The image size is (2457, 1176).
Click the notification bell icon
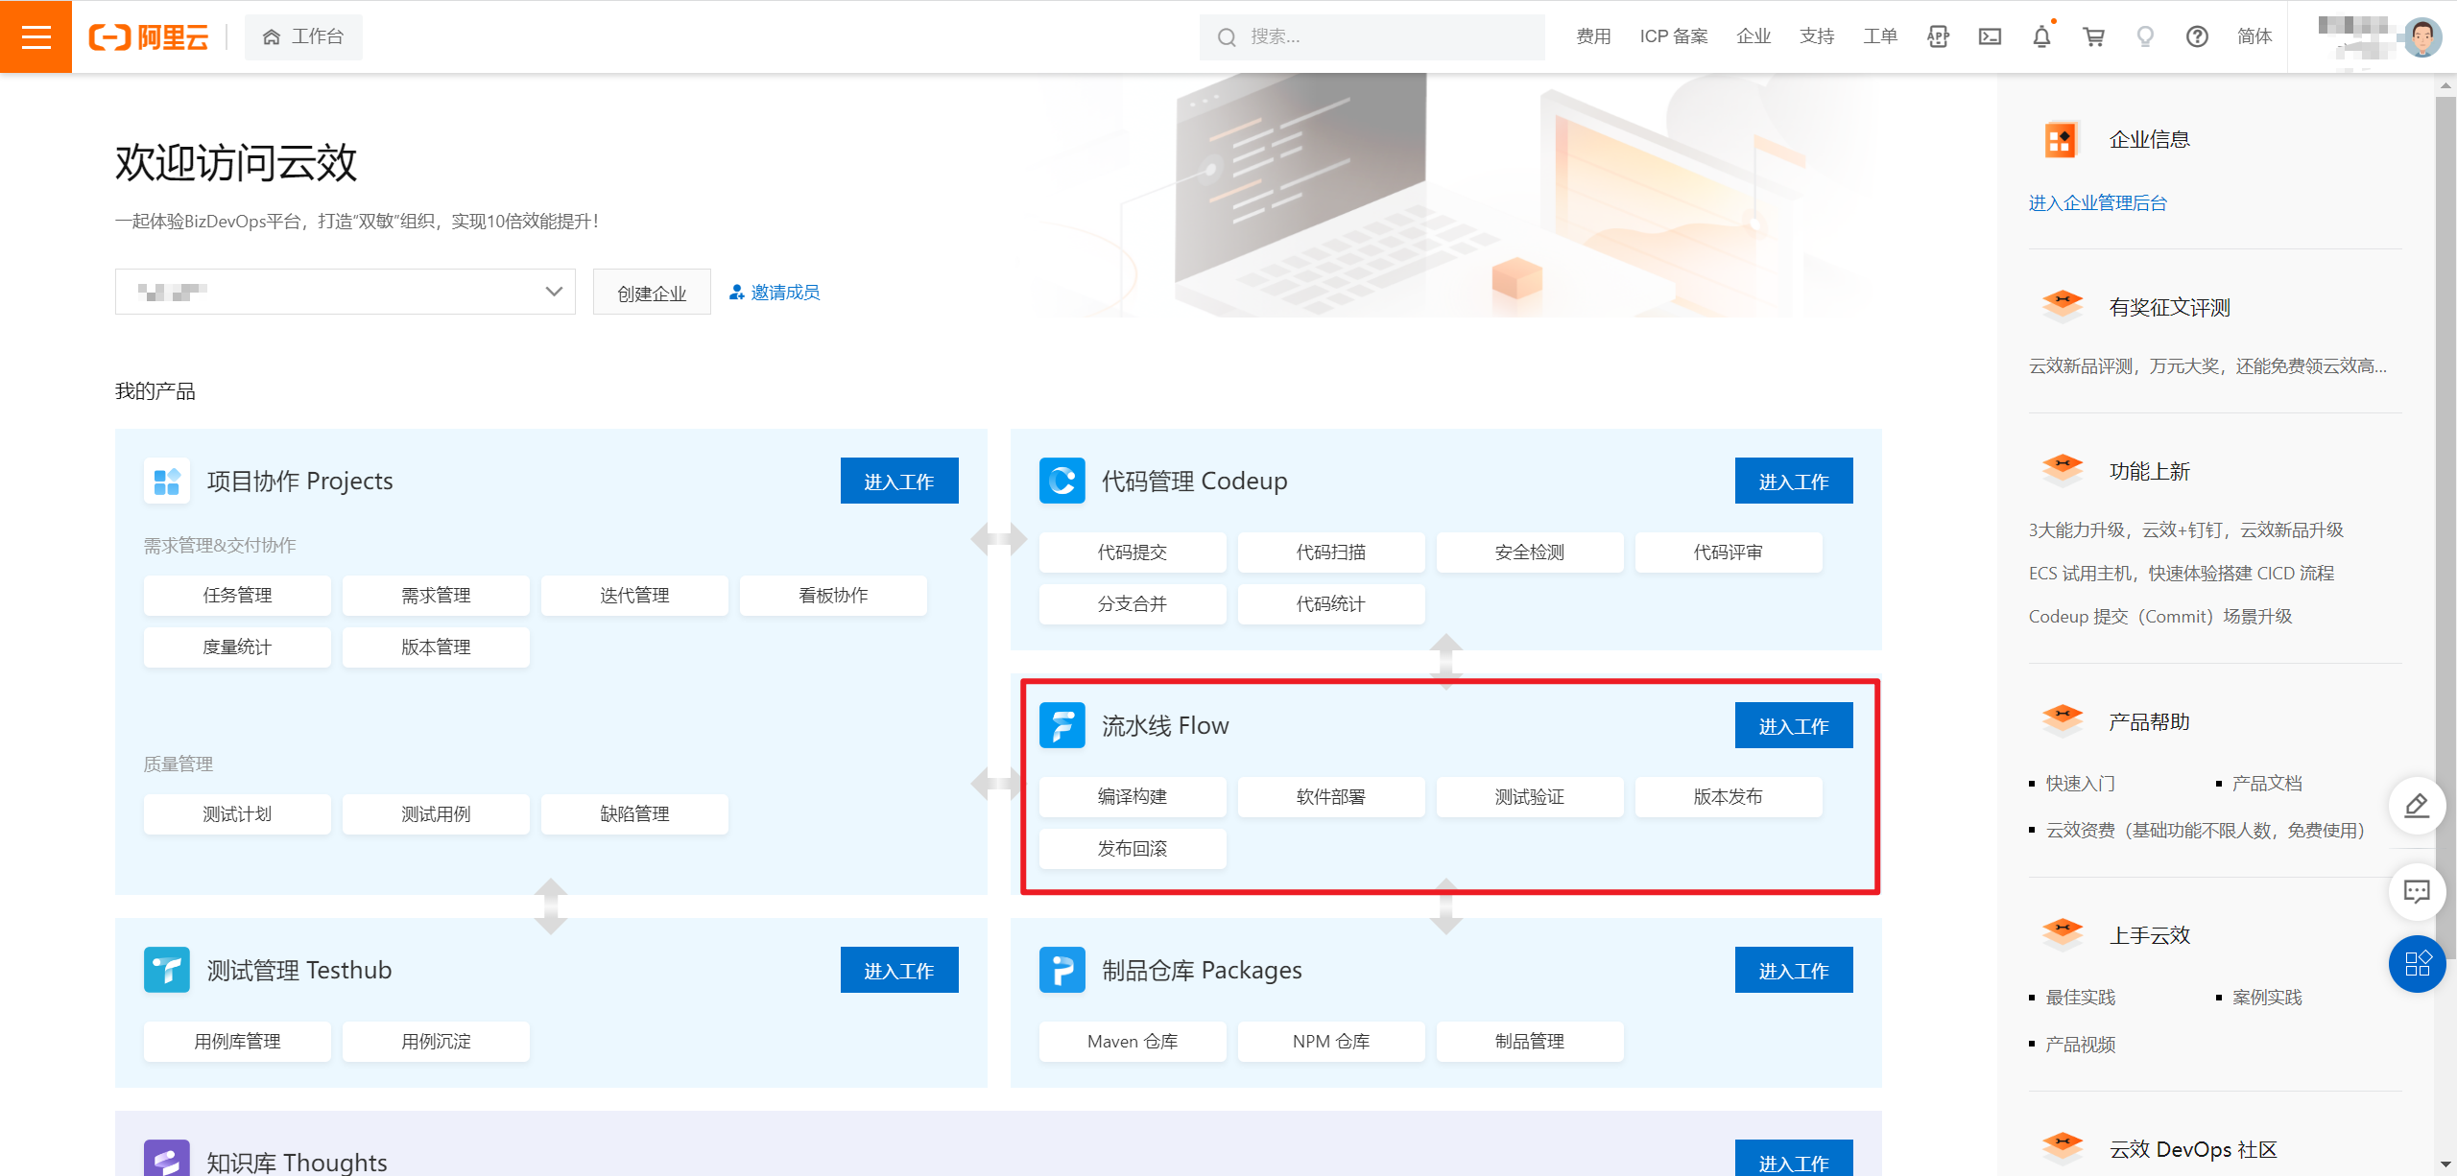pyautogui.click(x=2041, y=36)
